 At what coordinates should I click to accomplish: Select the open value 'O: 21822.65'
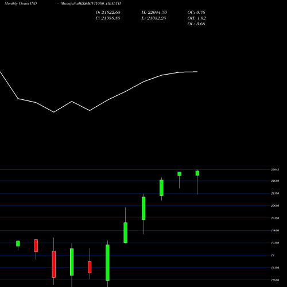click(x=108, y=12)
